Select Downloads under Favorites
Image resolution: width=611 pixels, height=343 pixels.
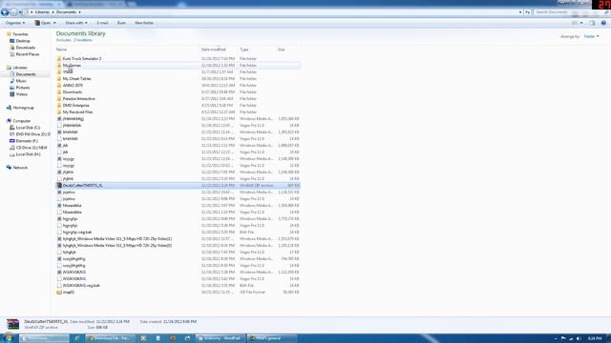(26, 48)
